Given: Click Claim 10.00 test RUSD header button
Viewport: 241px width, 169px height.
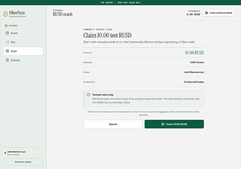Looking at the screenshot, I should [x=218, y=13].
